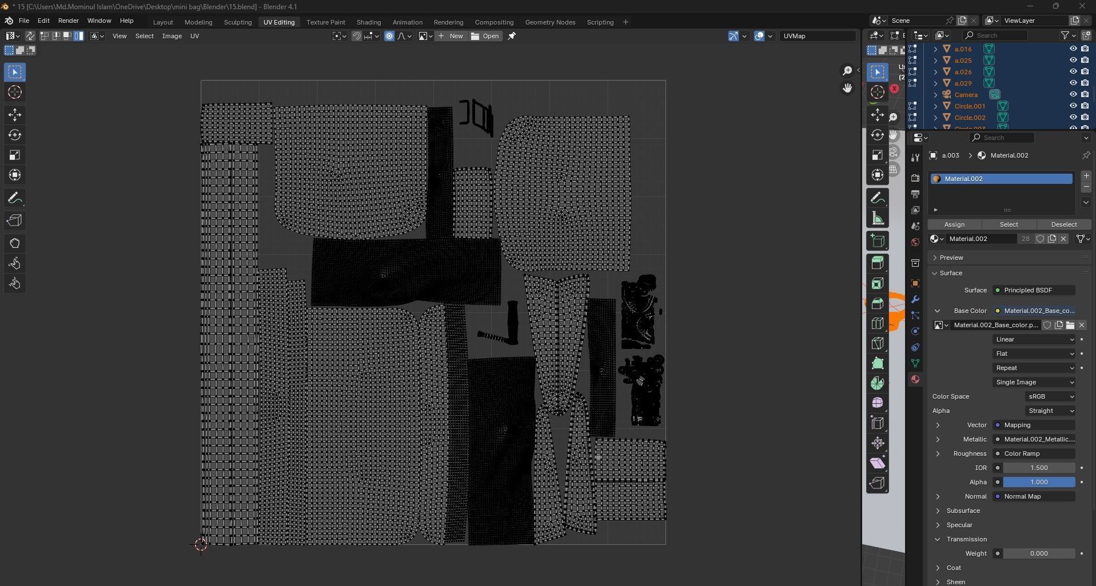Switch to the Texture Paint workspace tab
This screenshot has height=586, width=1096.
pyautogui.click(x=326, y=22)
